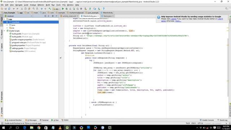Run the app with green play icon
Screen dimensions: 231x130
click(x=63, y=9)
